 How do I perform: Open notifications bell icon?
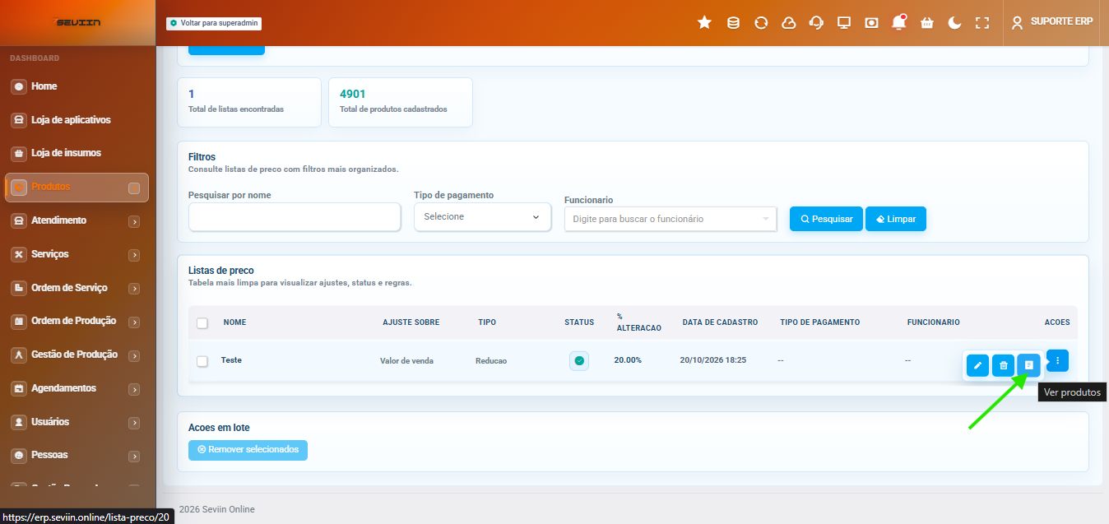point(899,23)
